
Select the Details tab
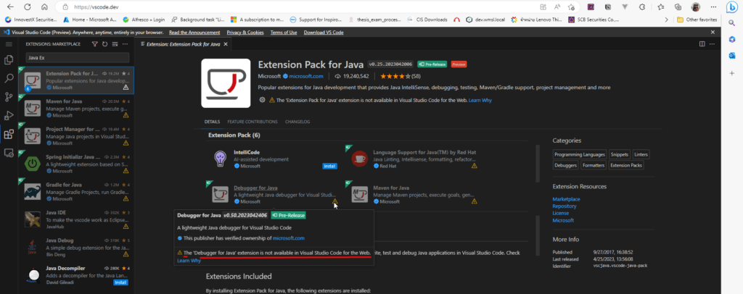click(x=212, y=122)
